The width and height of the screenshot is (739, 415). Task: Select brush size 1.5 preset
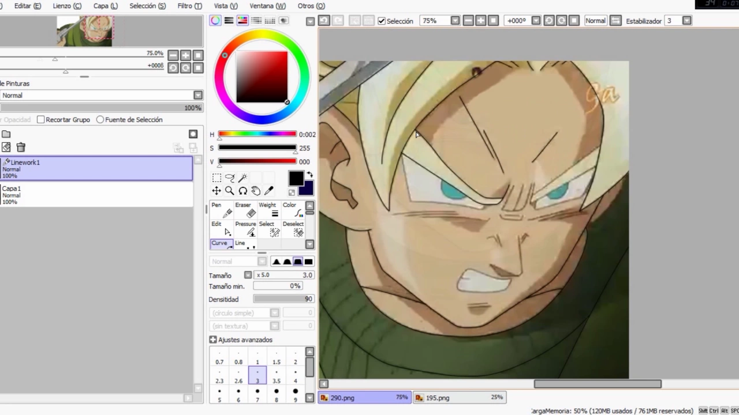pyautogui.click(x=277, y=357)
